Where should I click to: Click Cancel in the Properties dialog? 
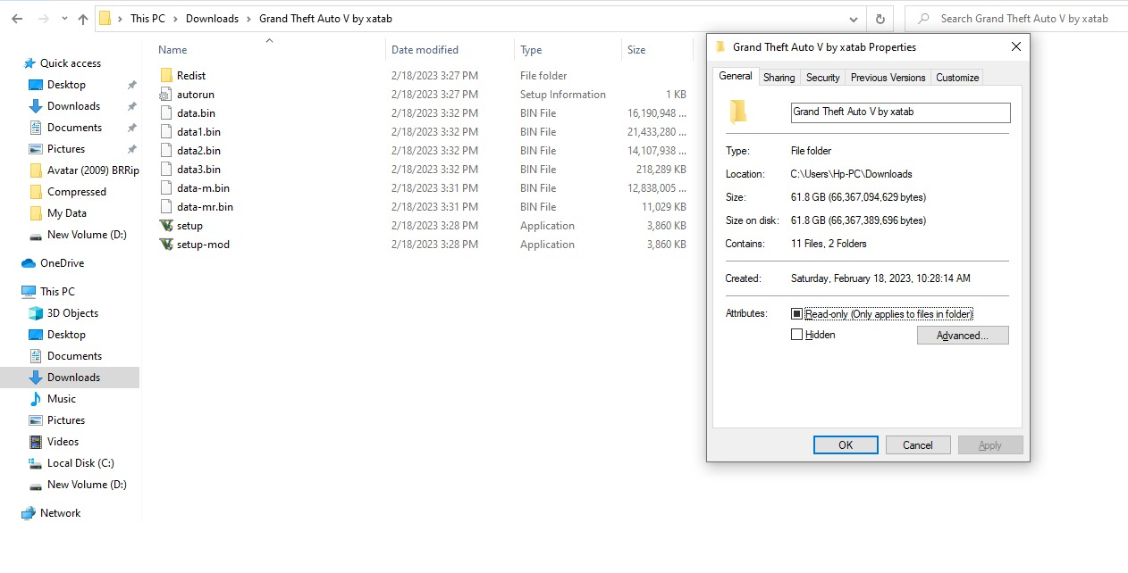pyautogui.click(x=918, y=445)
